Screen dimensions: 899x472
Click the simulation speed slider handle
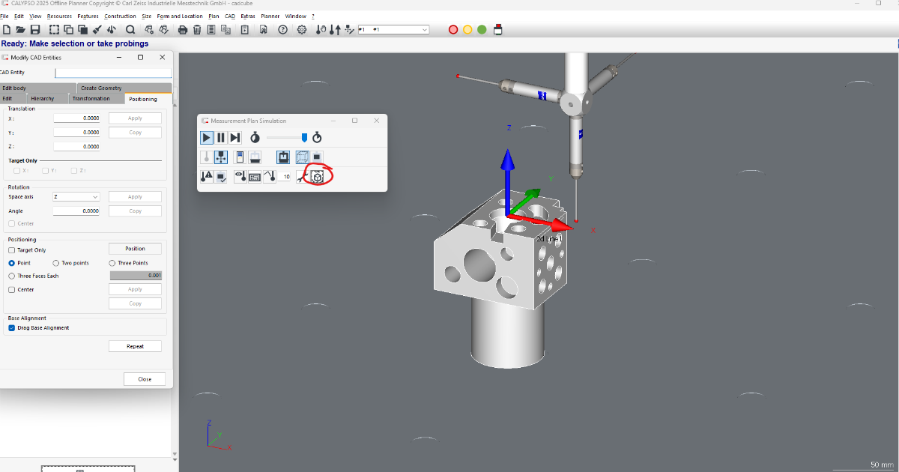304,137
